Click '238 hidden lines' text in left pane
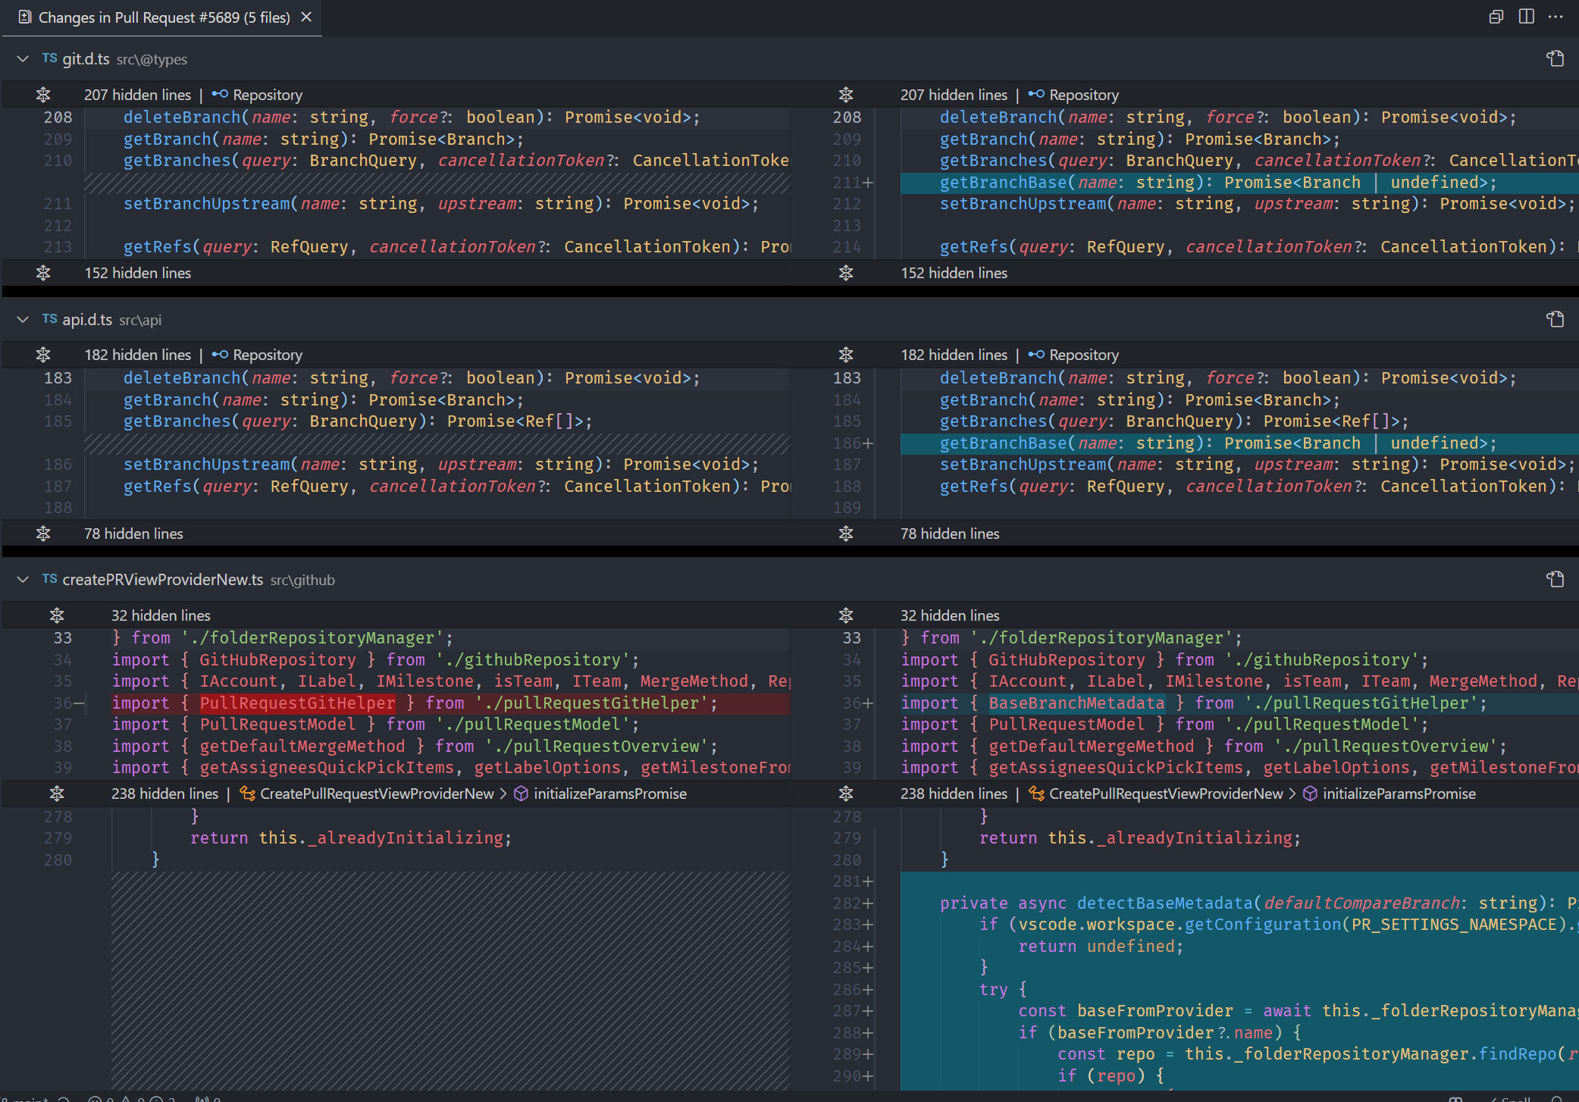 164,794
